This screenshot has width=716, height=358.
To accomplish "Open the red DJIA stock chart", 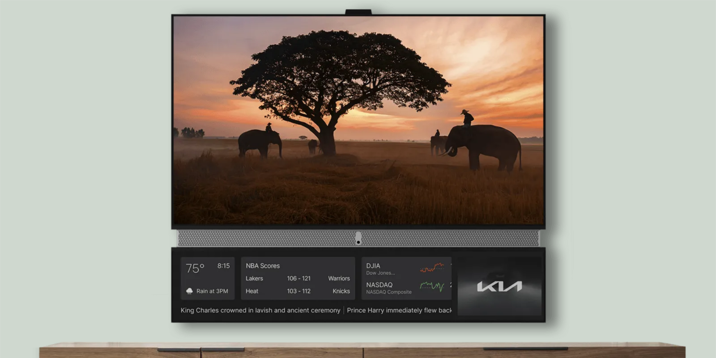I will (432, 268).
